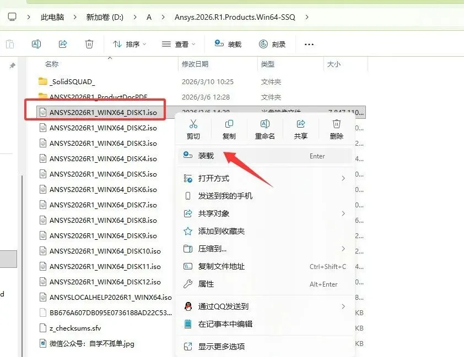Click the Copy icon in context menu
Image resolution: width=464 pixels, height=357 pixels.
pyautogui.click(x=229, y=124)
